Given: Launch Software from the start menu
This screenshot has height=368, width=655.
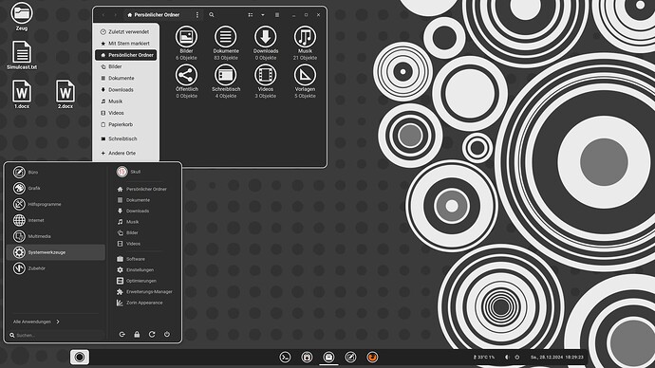Looking at the screenshot, I should 131,259.
